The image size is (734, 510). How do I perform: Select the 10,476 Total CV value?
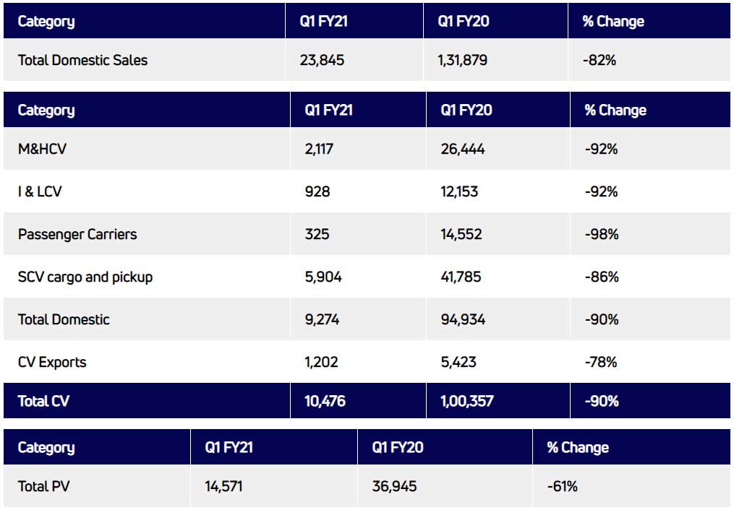pyautogui.click(x=325, y=401)
